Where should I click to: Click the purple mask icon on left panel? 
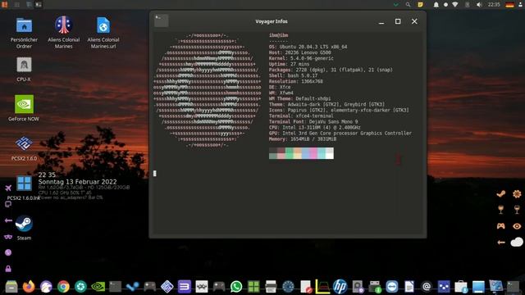click(8, 237)
